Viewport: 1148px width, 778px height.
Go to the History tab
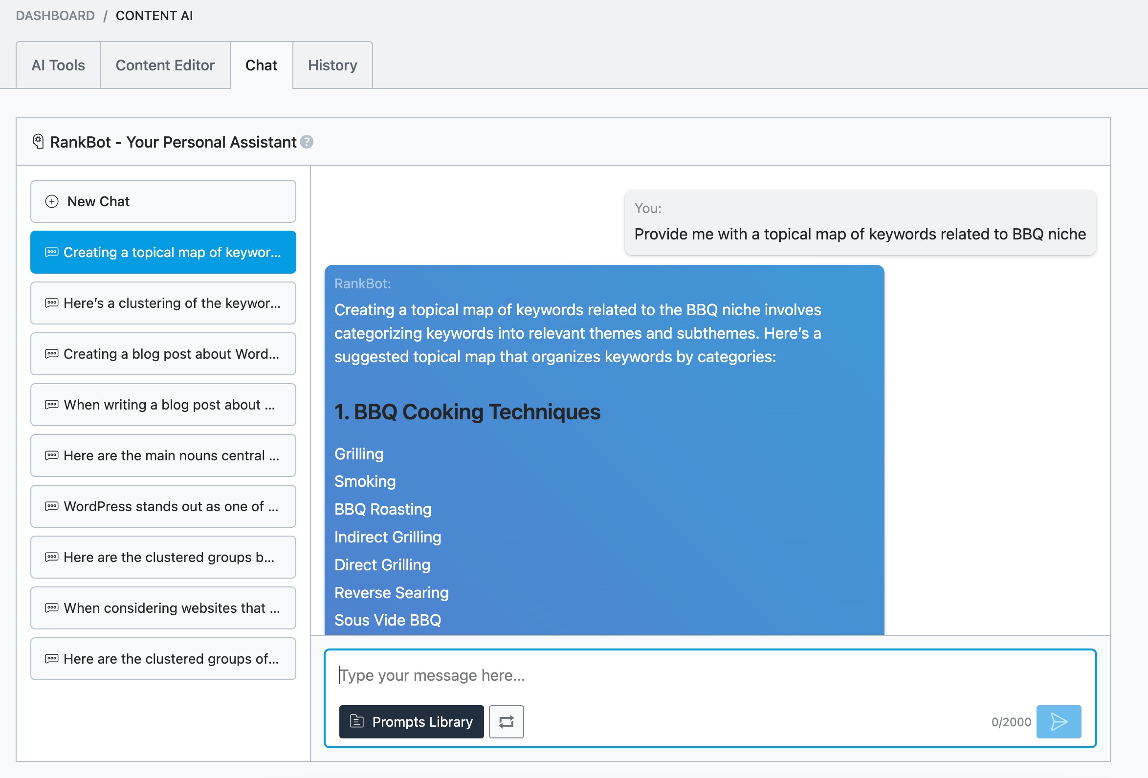332,65
